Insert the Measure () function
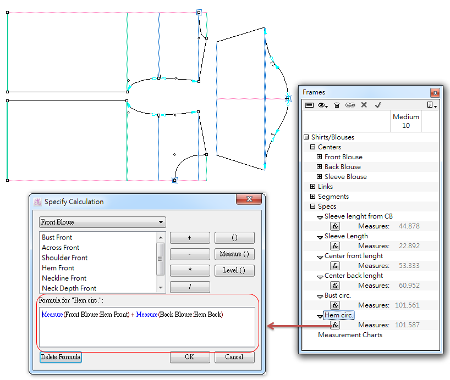The width and height of the screenshot is (450, 380). [234, 254]
